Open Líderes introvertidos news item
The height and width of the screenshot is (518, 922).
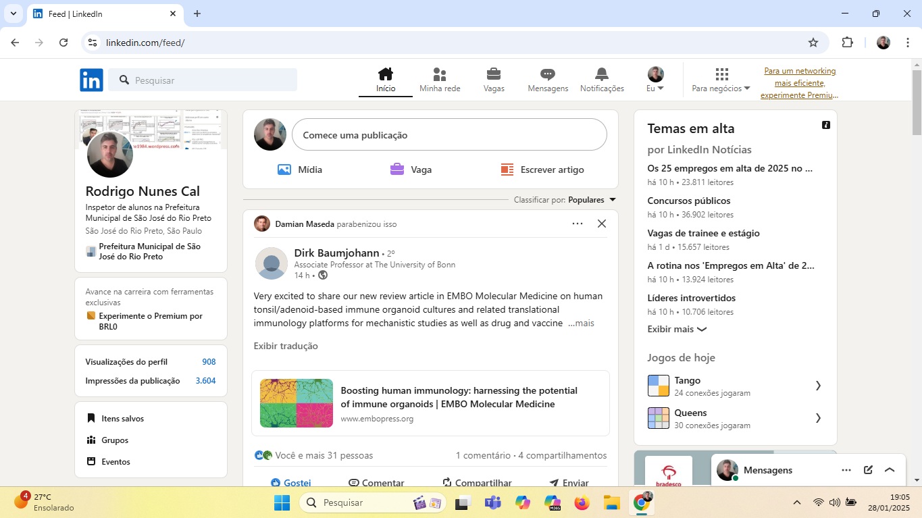[x=691, y=298]
